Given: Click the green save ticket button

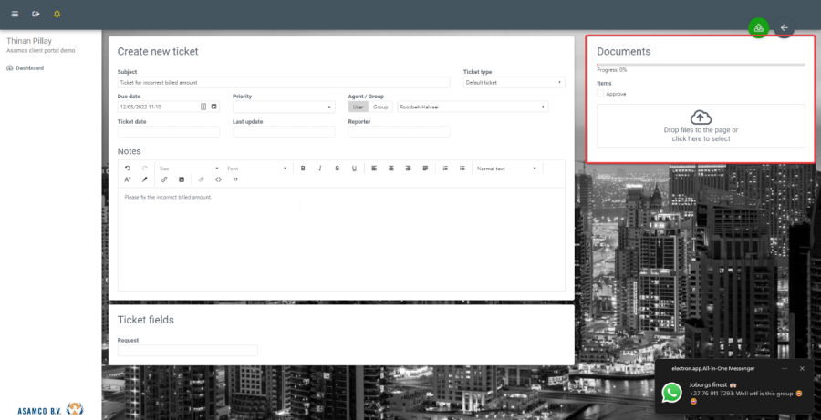Looking at the screenshot, I should point(758,27).
